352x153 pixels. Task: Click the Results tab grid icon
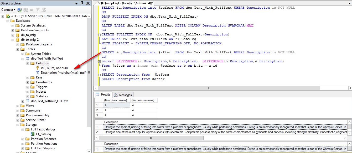[97, 94]
